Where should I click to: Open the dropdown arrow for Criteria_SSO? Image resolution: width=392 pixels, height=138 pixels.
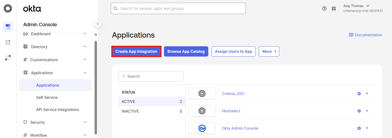coord(367,93)
